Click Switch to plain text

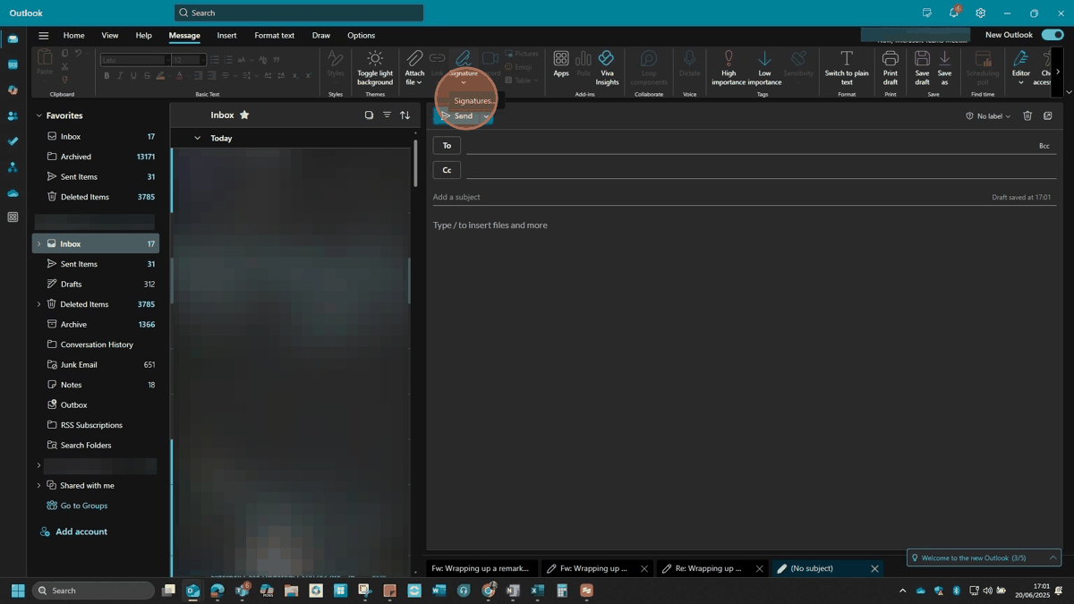(x=847, y=68)
